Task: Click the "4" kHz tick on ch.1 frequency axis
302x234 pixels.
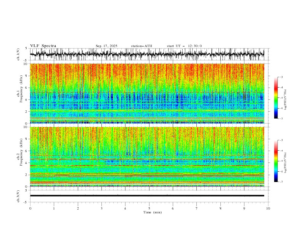Action: (x=26, y=100)
